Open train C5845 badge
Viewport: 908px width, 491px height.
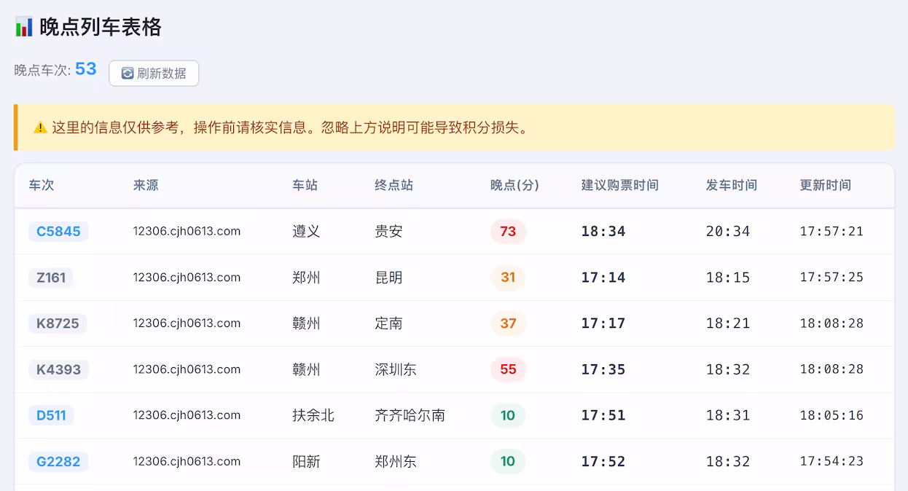point(58,232)
